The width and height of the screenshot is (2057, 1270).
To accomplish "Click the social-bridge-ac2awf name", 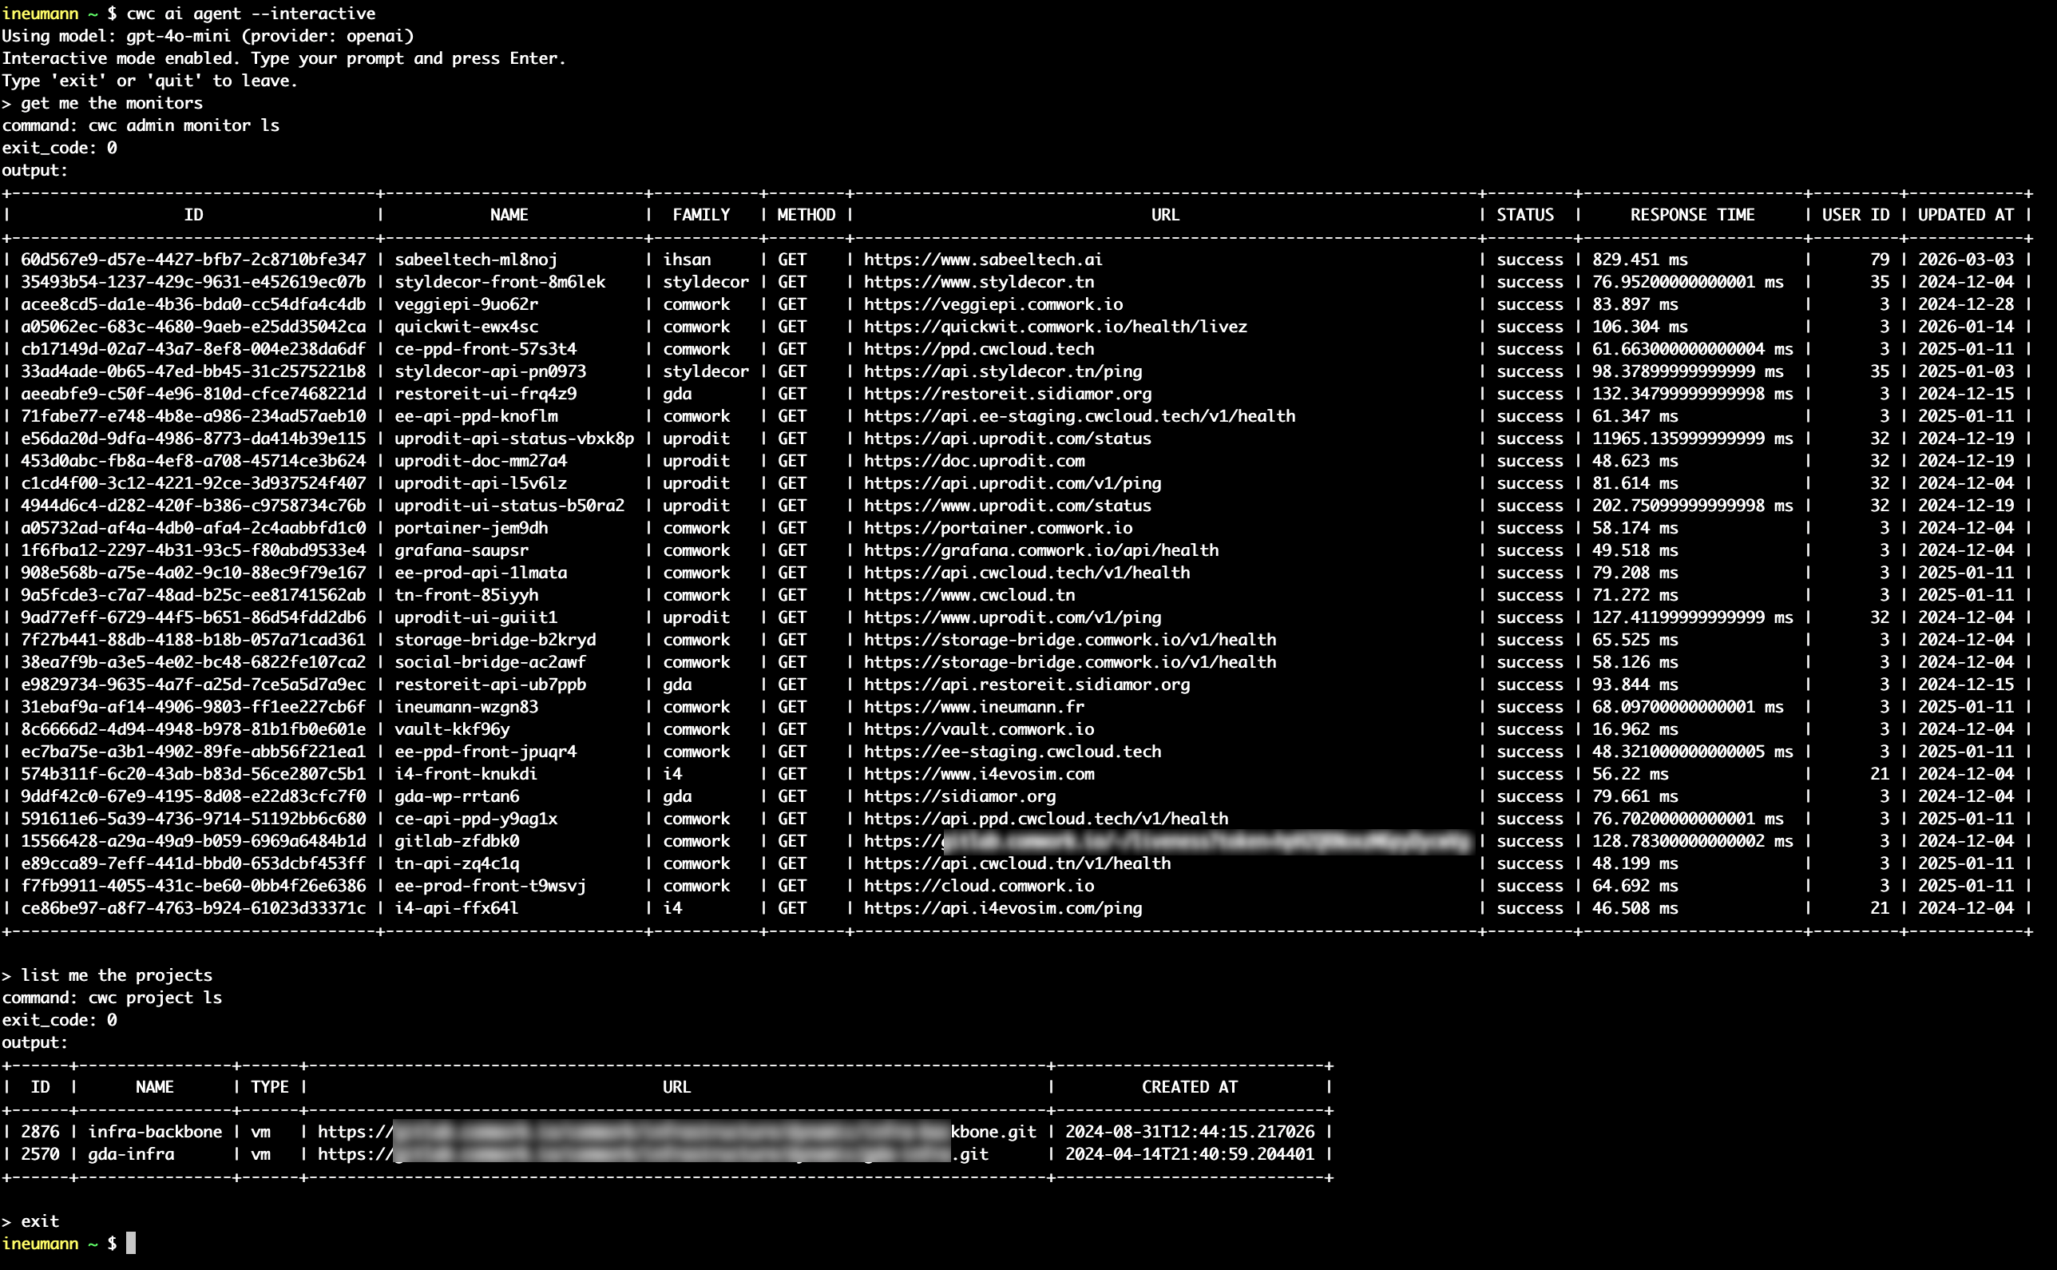I will pos(490,663).
